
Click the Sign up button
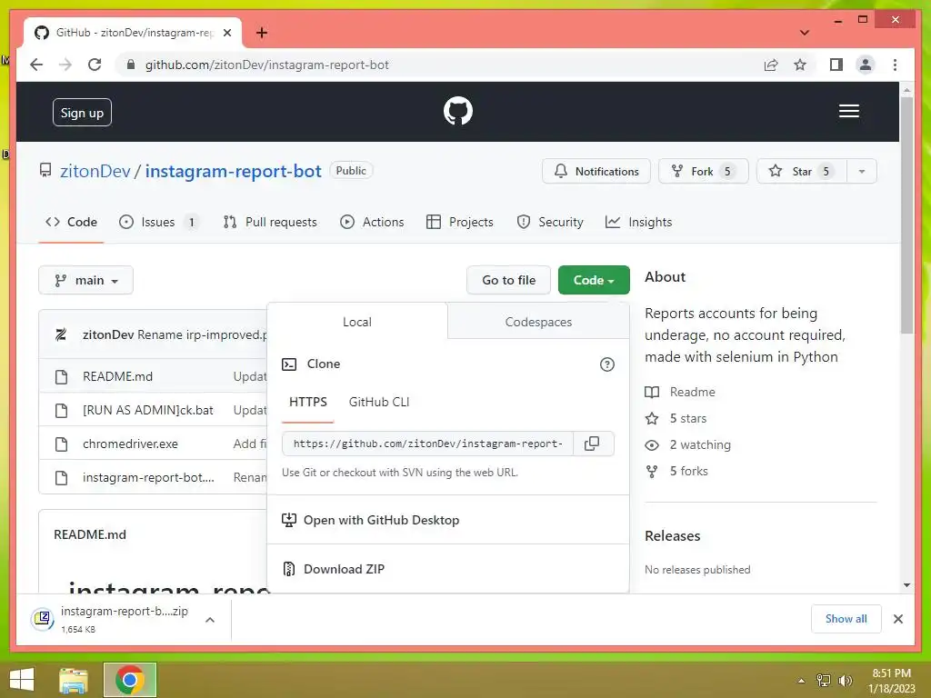[82, 113]
